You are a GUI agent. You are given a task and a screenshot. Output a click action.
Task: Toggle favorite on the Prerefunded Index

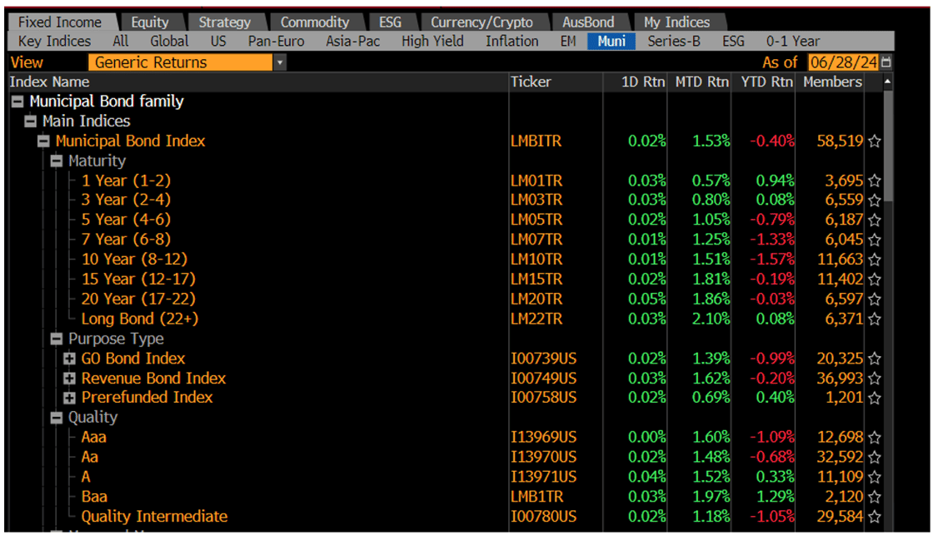pyautogui.click(x=875, y=398)
